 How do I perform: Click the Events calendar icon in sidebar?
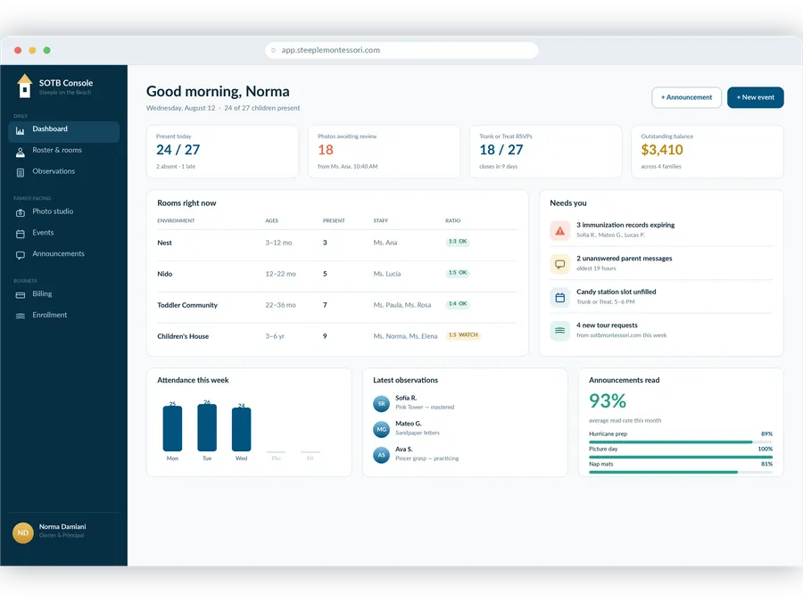coord(20,234)
